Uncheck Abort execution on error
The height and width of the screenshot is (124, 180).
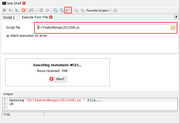coord(8,36)
